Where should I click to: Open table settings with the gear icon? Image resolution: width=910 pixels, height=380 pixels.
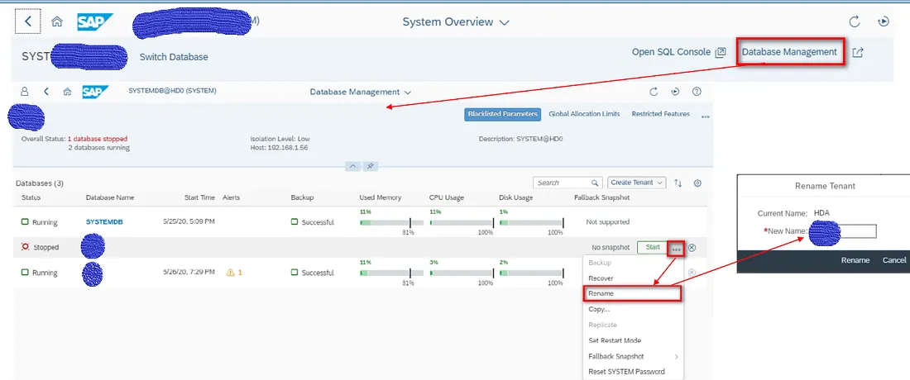[x=697, y=183]
